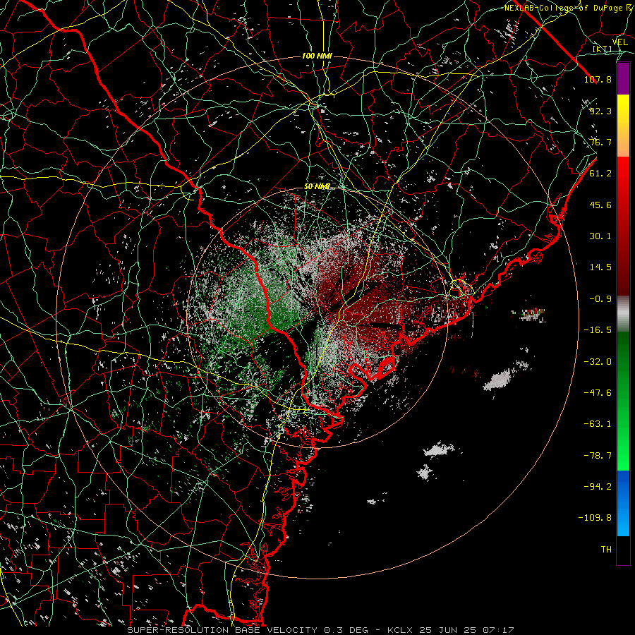The height and width of the screenshot is (635, 635).
Task: Click the -0.9 legend value
Action: tap(600, 299)
